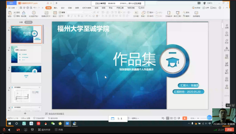This screenshot has width=236, height=134.
Task: Click the 重置 reset button
Action: 62,12
